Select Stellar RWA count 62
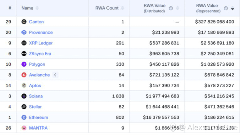 (x=121, y=107)
